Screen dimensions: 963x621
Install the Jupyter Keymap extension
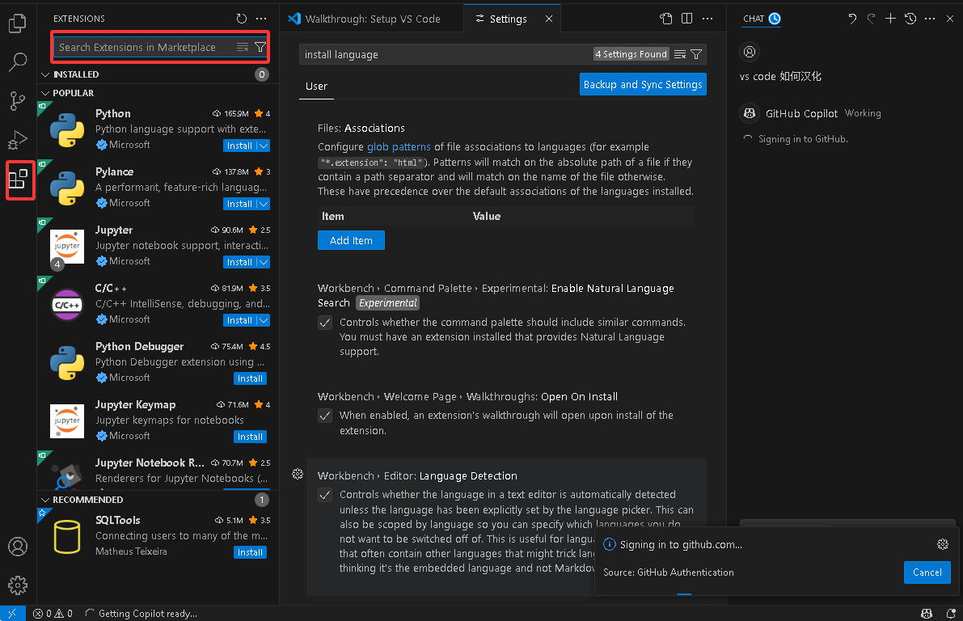pos(250,437)
